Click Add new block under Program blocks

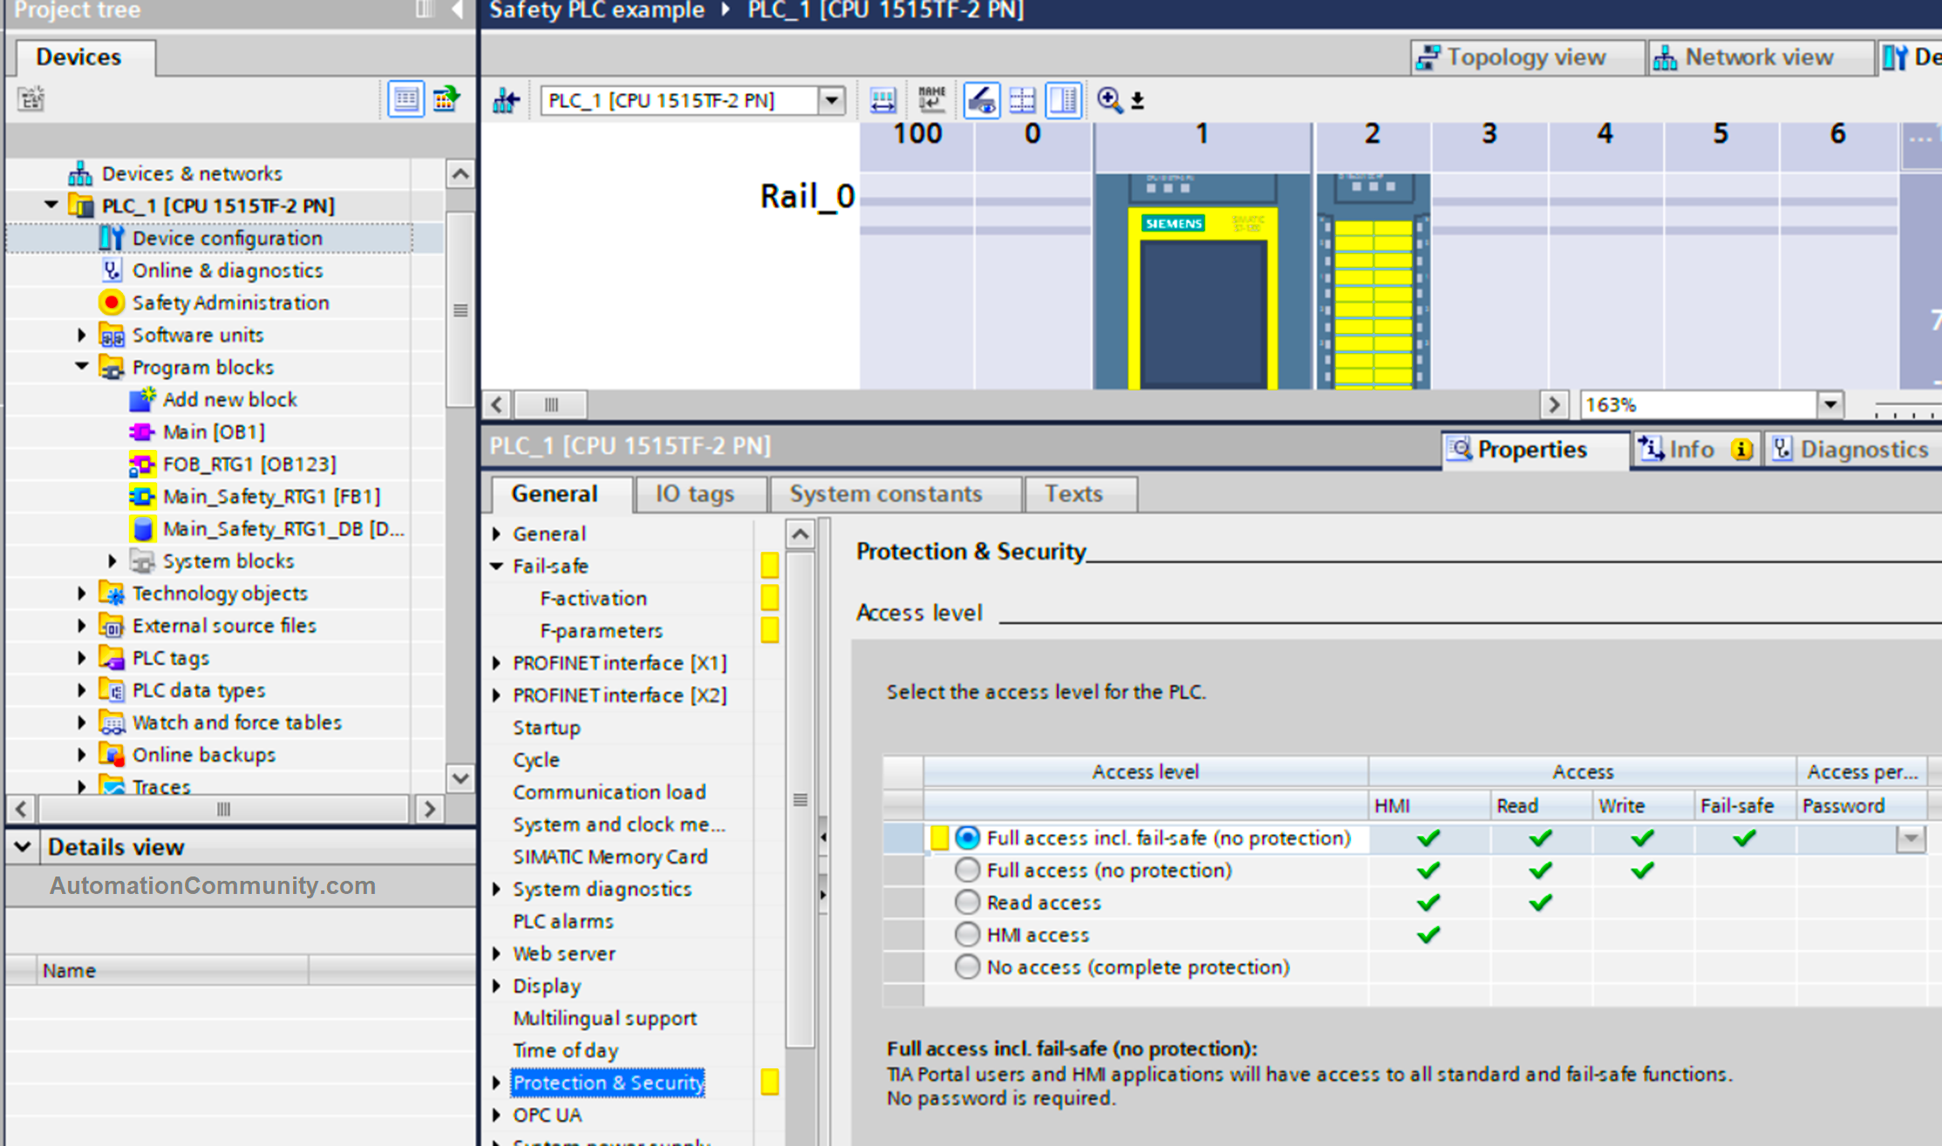click(x=230, y=399)
